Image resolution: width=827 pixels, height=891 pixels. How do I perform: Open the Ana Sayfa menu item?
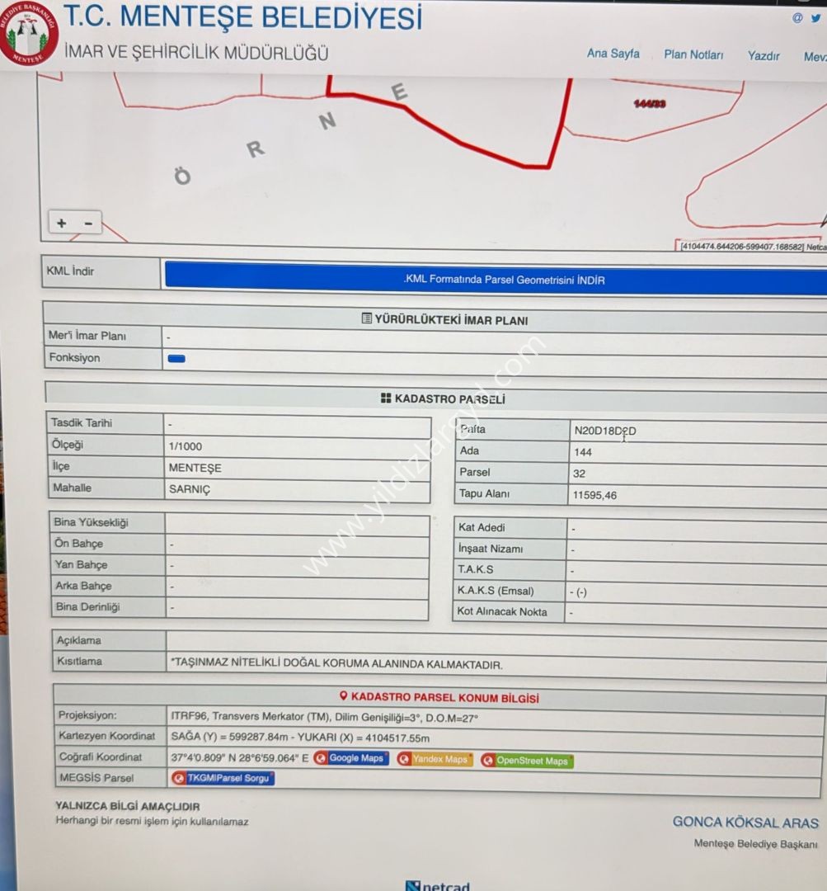pos(613,54)
